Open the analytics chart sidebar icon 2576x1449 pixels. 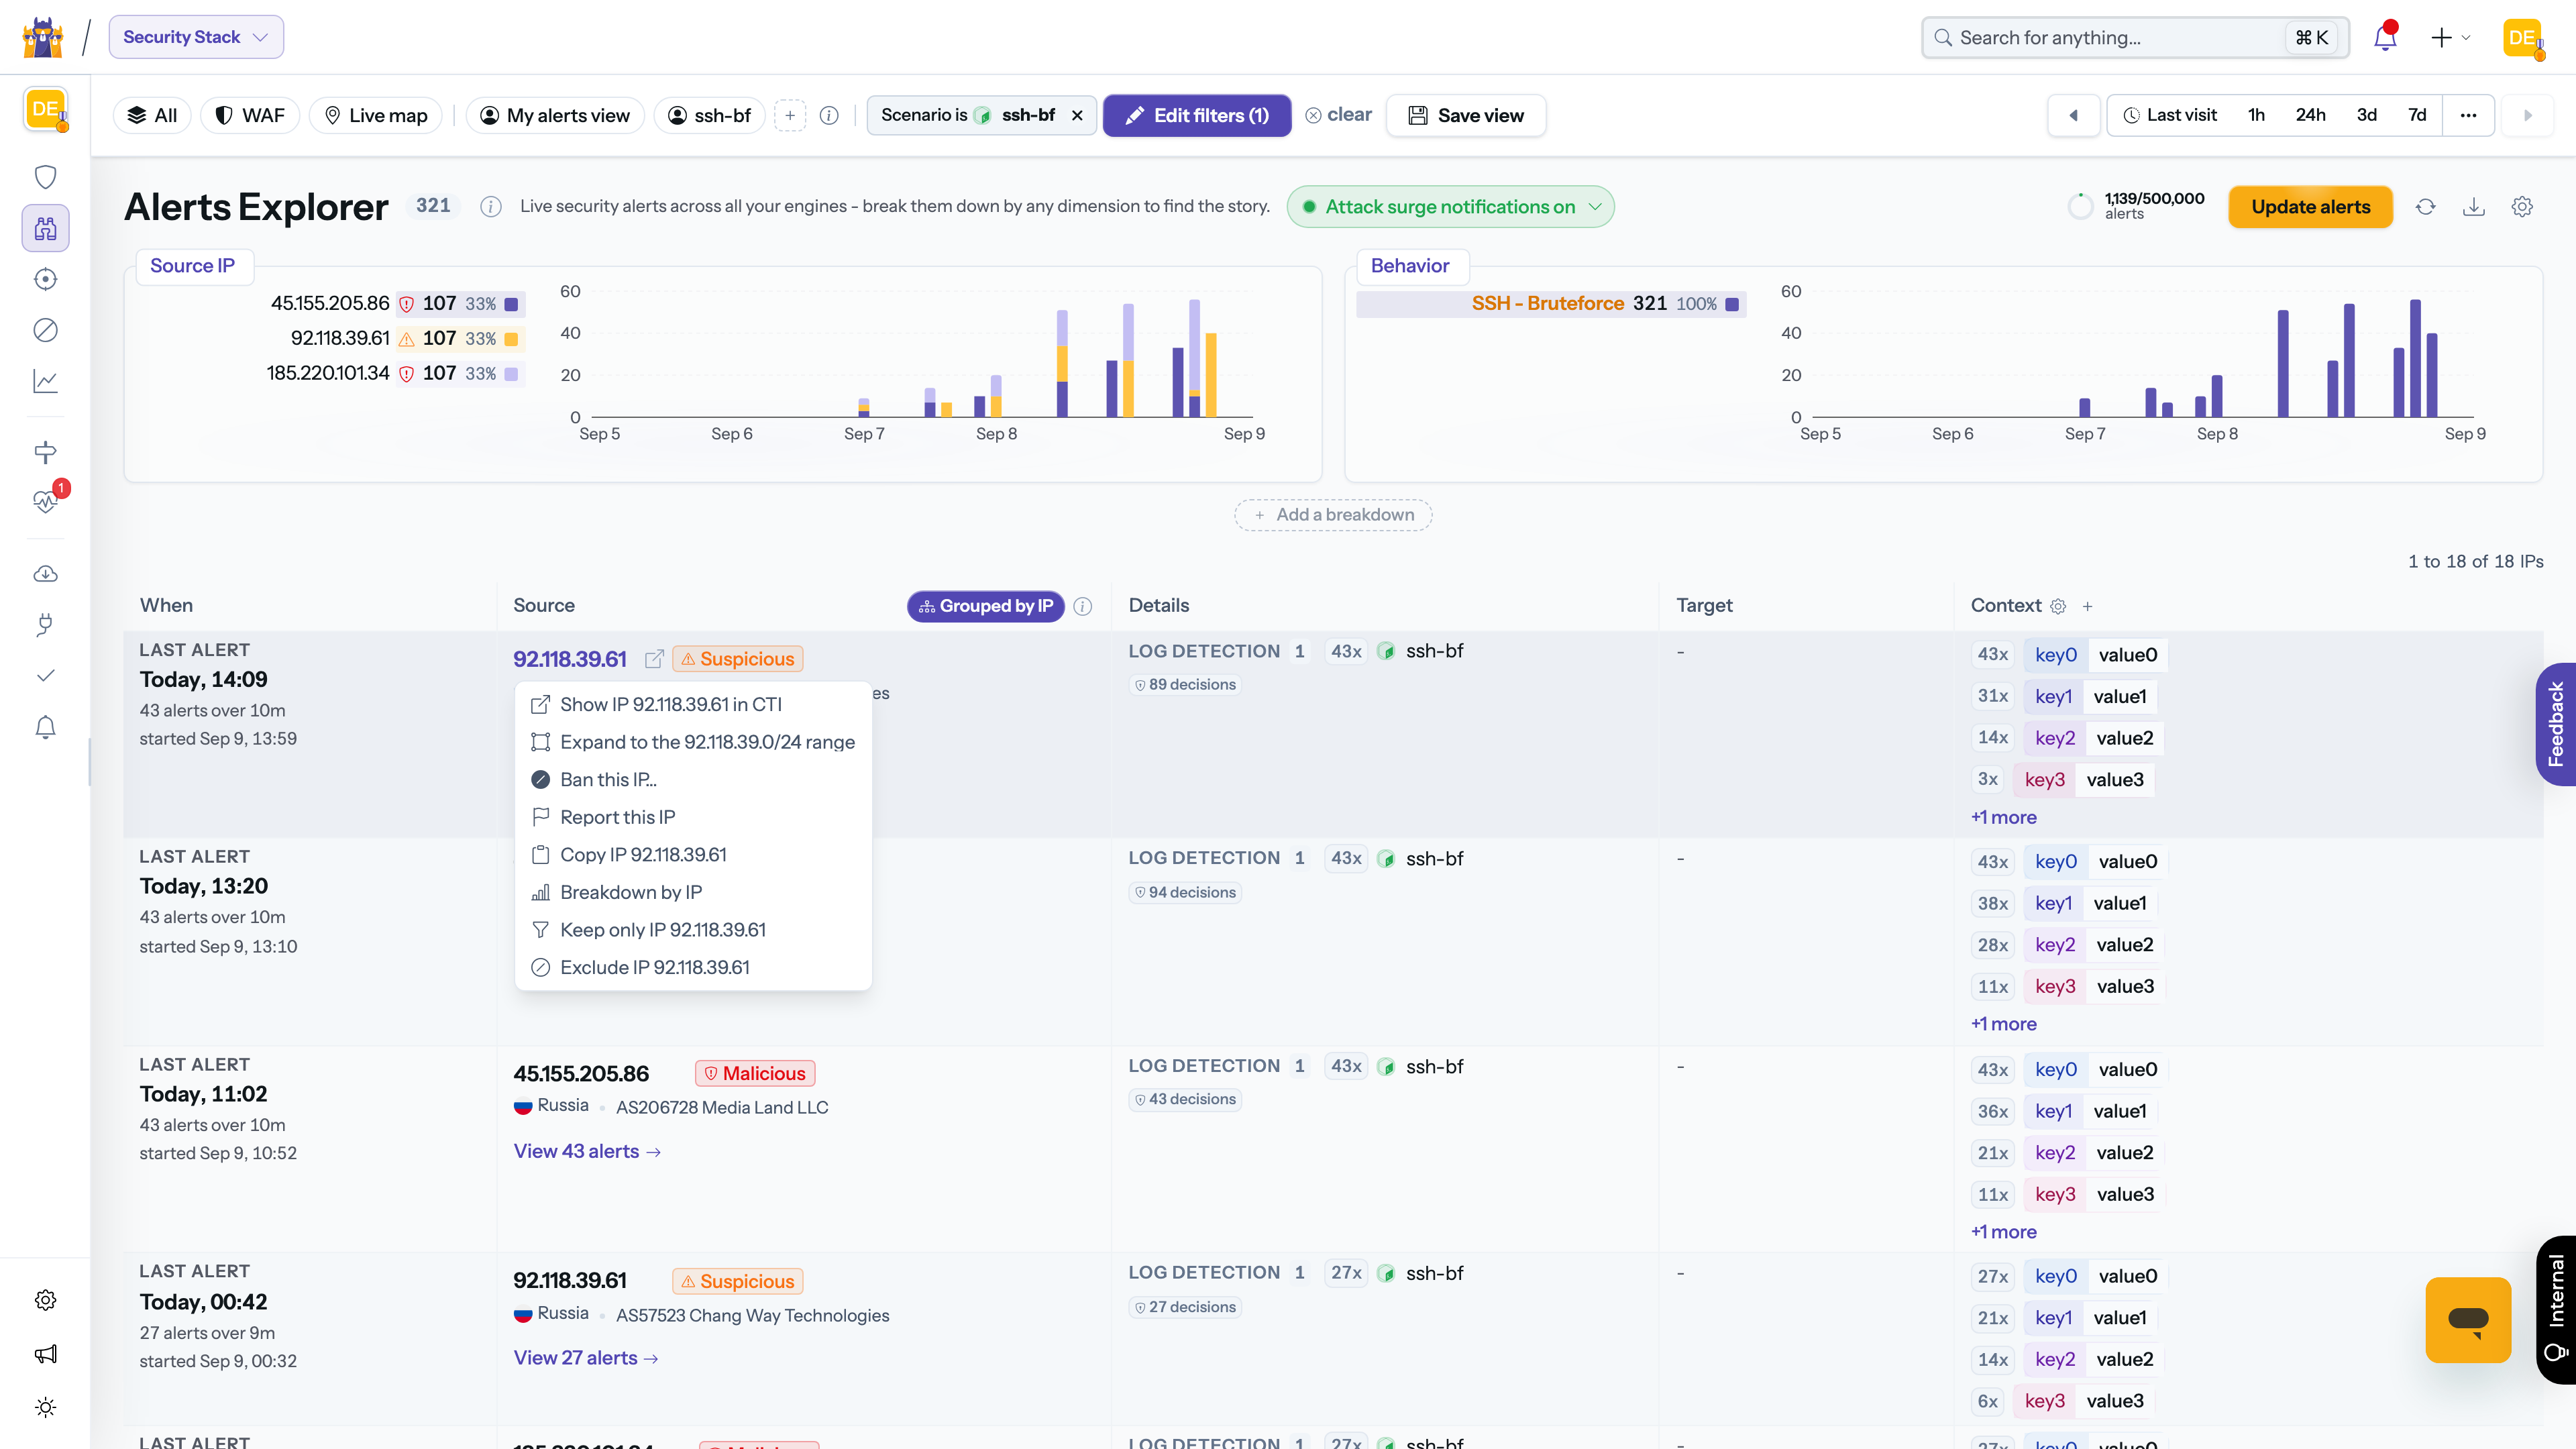[x=45, y=381]
